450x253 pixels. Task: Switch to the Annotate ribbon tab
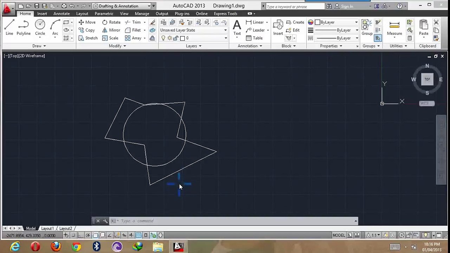[61, 14]
